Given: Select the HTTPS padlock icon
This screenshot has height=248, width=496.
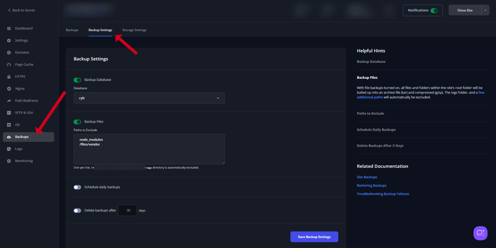Looking at the screenshot, I should click(9, 77).
